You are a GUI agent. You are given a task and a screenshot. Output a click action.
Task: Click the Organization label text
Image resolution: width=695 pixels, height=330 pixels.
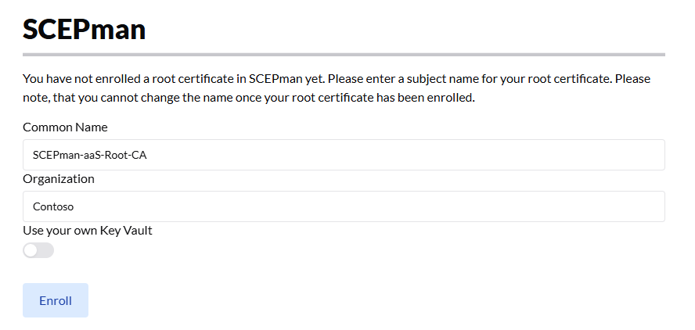(x=59, y=178)
